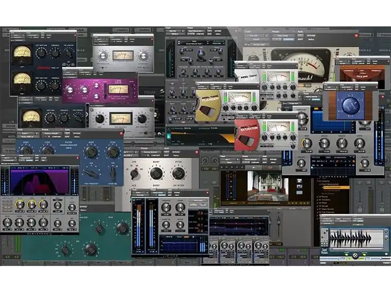Turn Reel Tape Saturation rightmost knob
391x293 pixels.
coord(293,137)
